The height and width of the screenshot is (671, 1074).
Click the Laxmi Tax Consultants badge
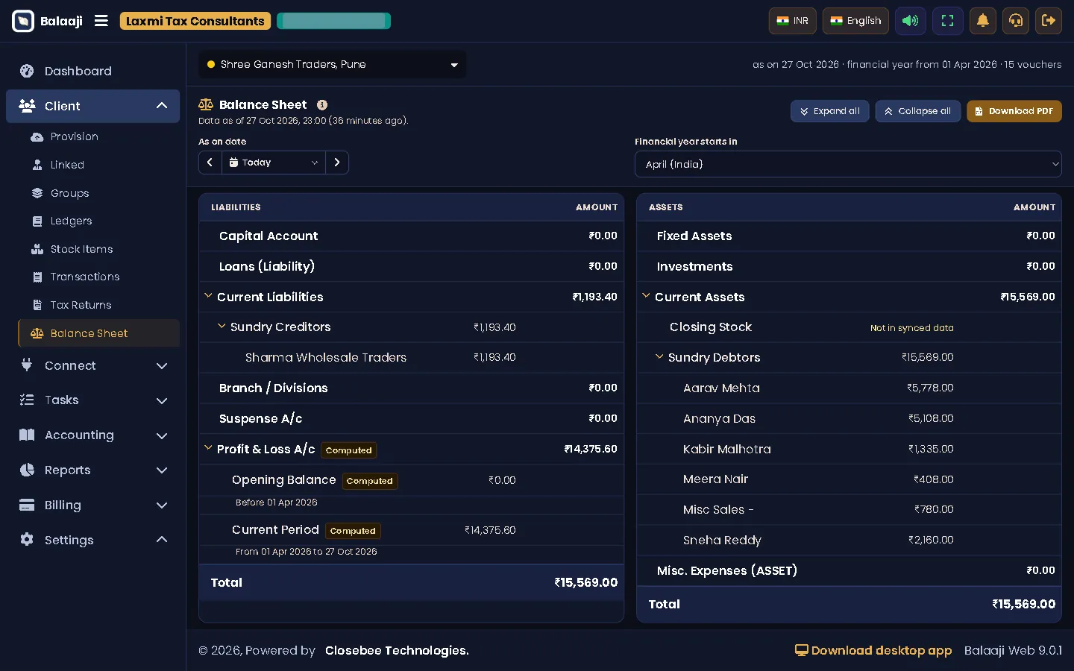pos(195,21)
